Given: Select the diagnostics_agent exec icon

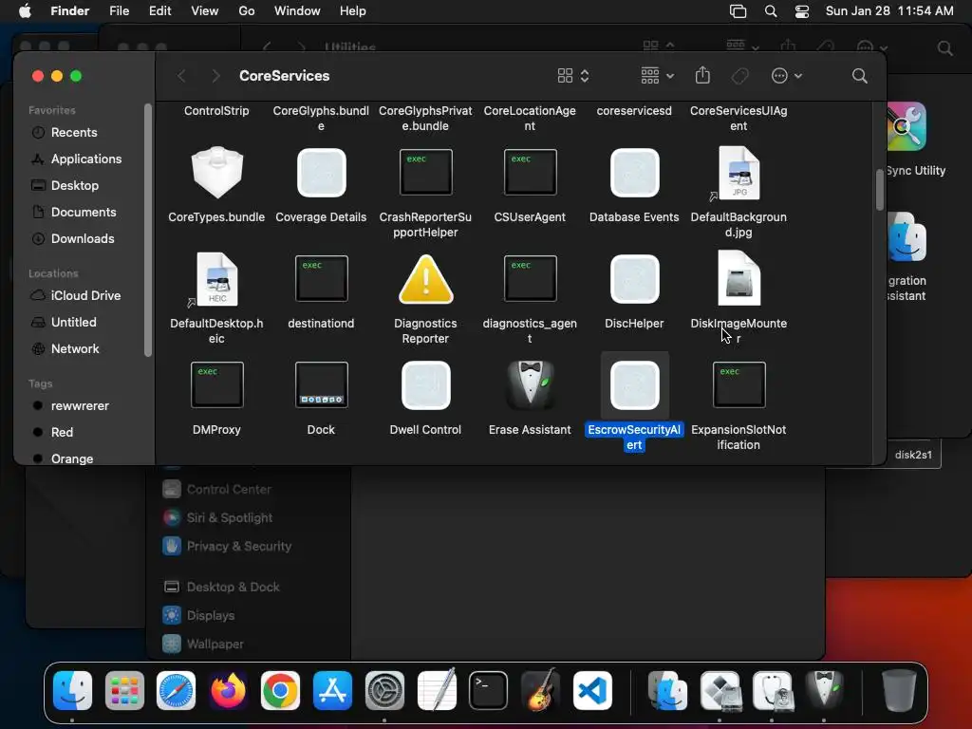Looking at the screenshot, I should click(530, 278).
